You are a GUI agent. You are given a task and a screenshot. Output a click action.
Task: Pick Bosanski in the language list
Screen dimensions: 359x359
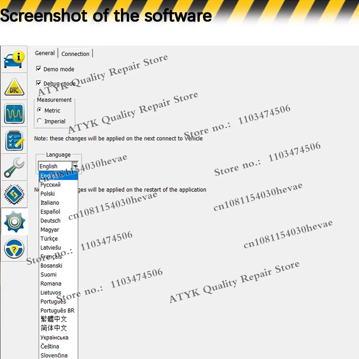pos(59,265)
